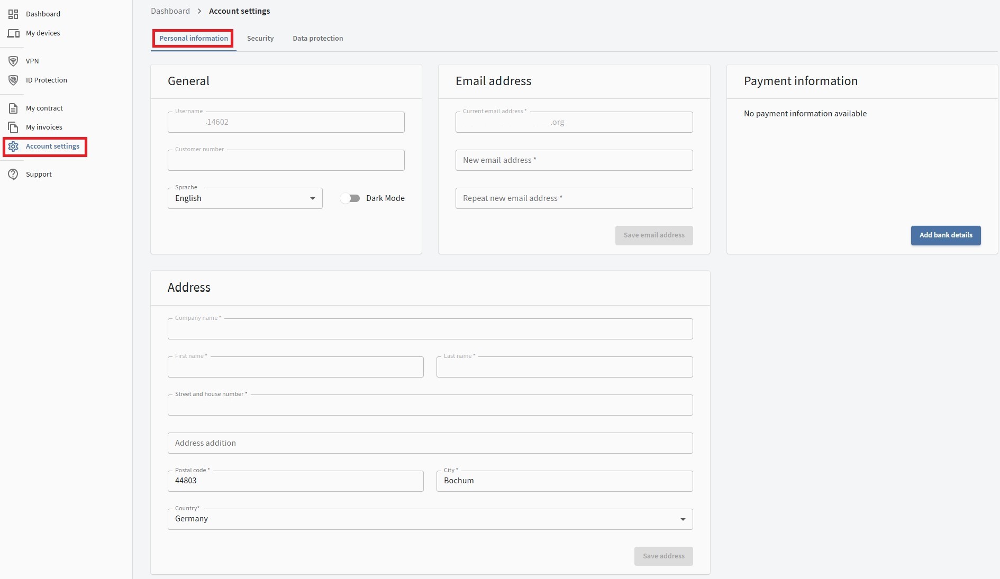
Task: Click the Support question mark icon
Action: coord(13,174)
